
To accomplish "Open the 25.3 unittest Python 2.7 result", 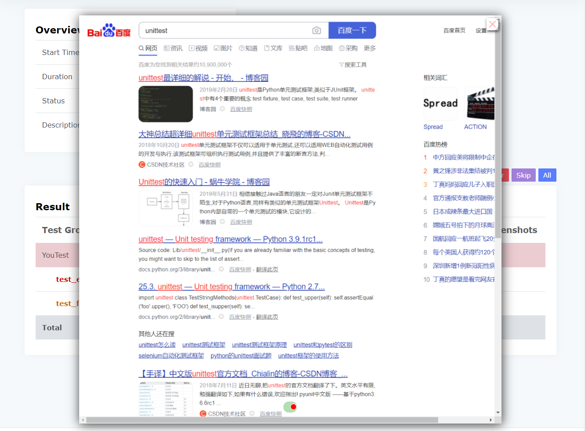I will 232,287.
